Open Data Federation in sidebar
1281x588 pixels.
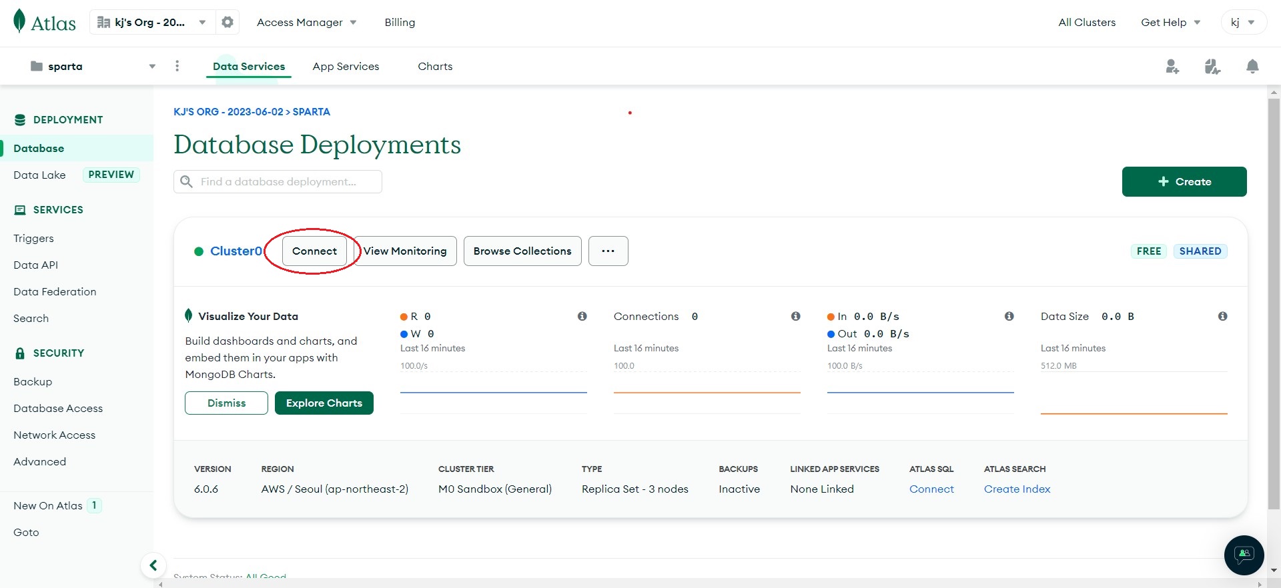pyautogui.click(x=55, y=291)
